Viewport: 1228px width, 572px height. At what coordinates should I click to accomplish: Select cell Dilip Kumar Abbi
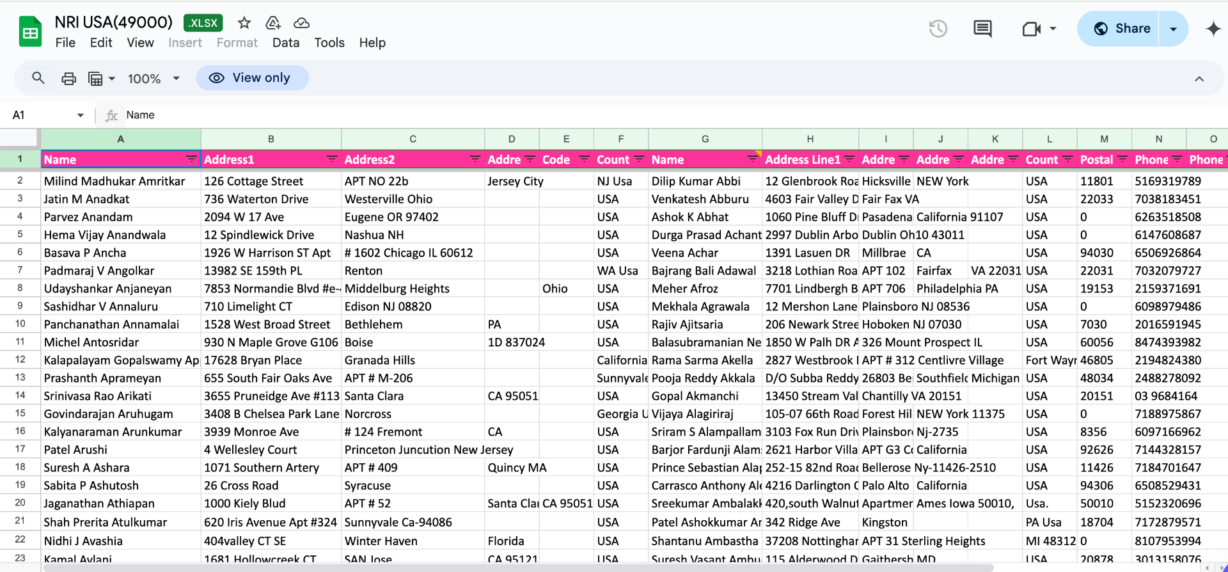[705, 181]
